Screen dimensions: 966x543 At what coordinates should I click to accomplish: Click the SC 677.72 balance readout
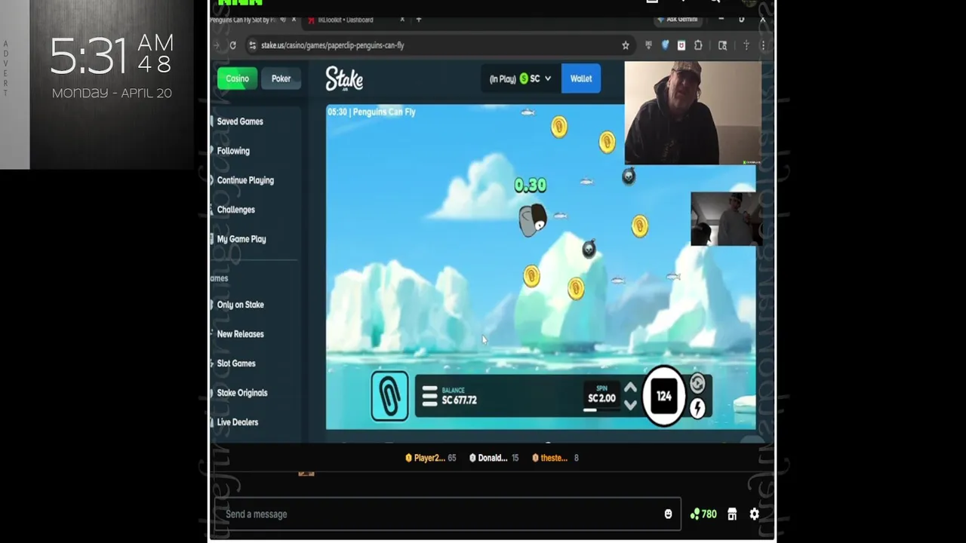(x=459, y=397)
